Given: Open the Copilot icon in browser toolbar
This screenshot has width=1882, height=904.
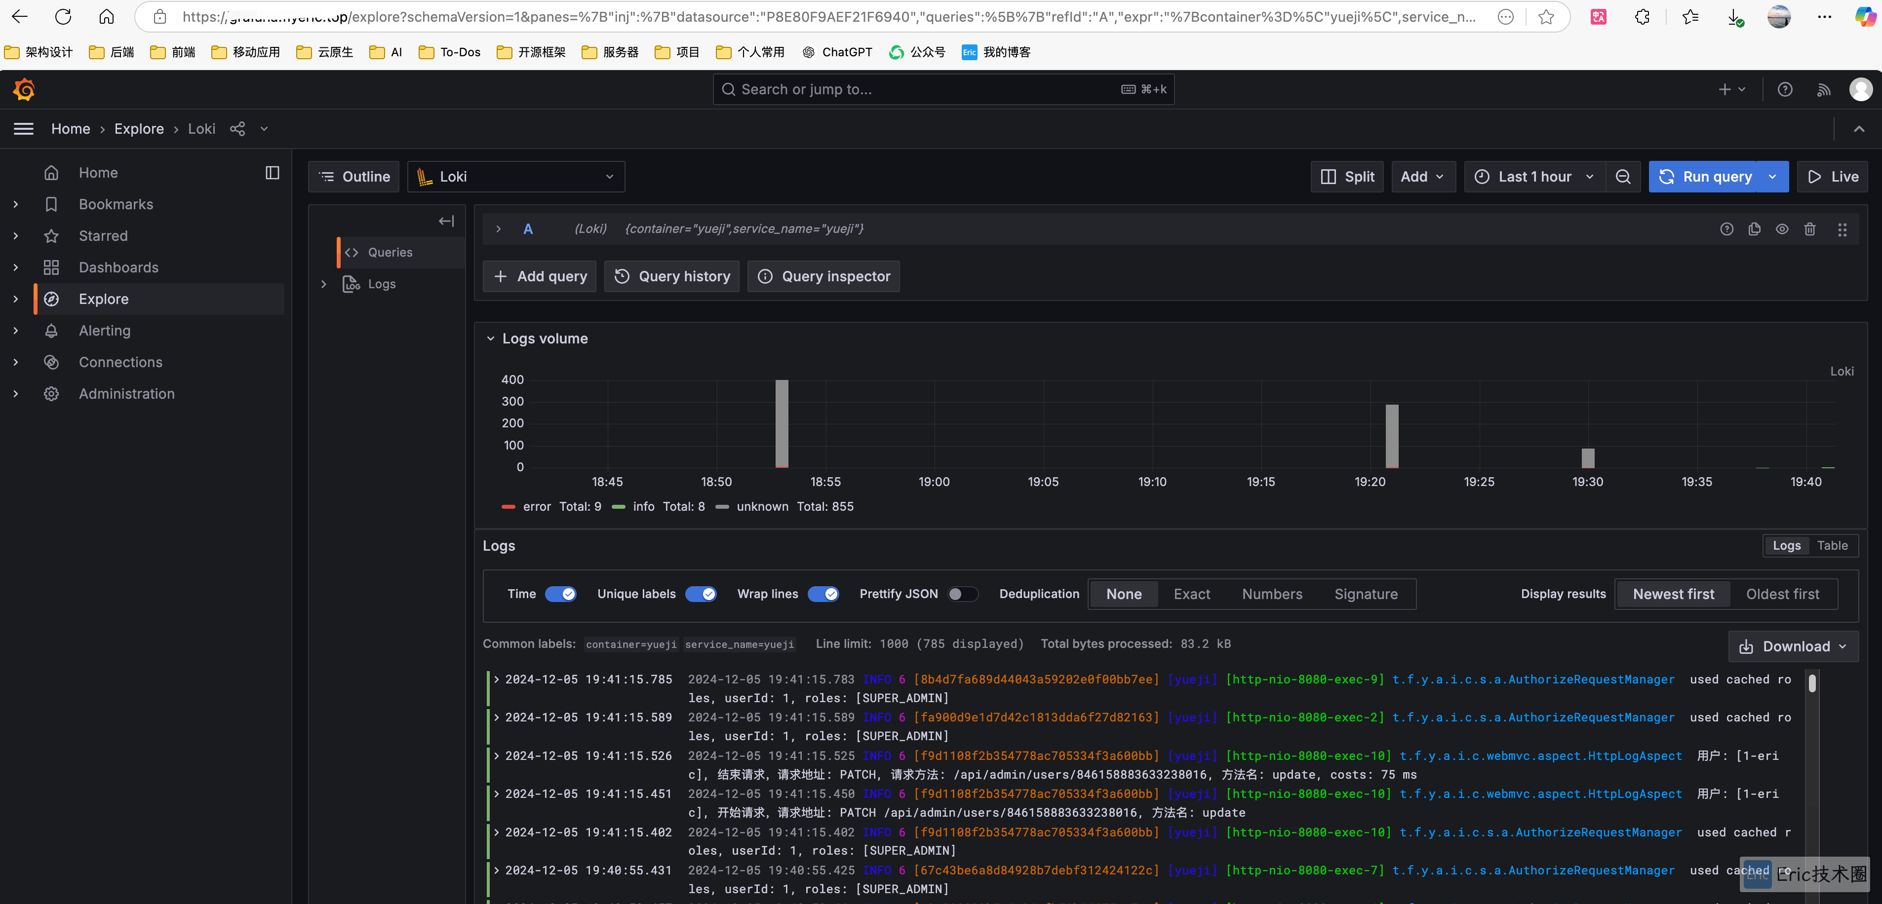Looking at the screenshot, I should 1865,17.
